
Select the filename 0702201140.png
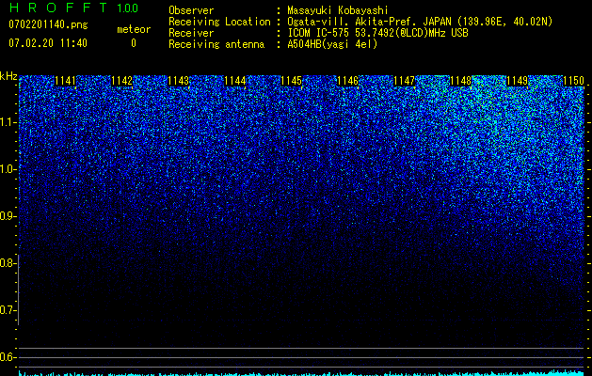click(x=48, y=24)
